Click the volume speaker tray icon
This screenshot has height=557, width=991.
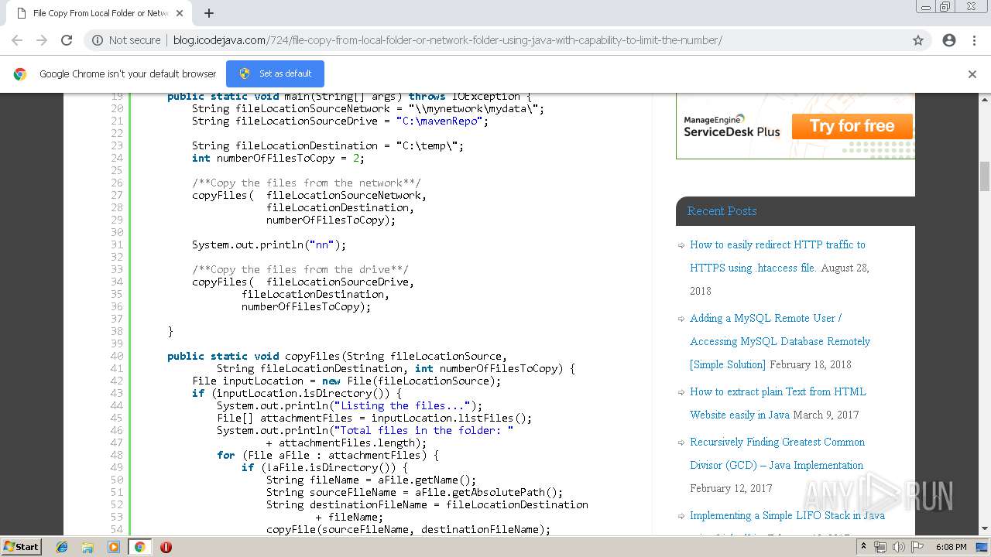tap(899, 547)
